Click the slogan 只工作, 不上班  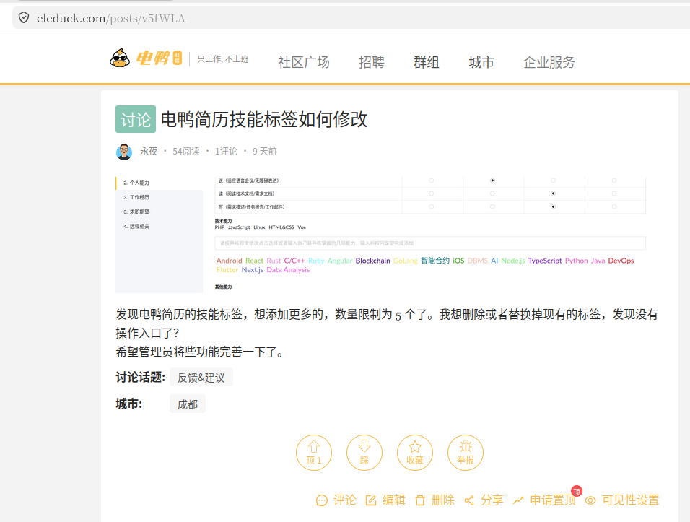point(223,59)
